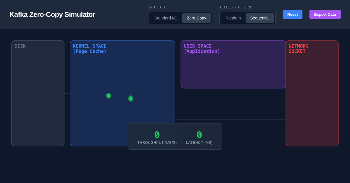The width and height of the screenshot is (350, 183).
Task: Click the latency value above LATENCY (MS)
Action: coord(199,135)
